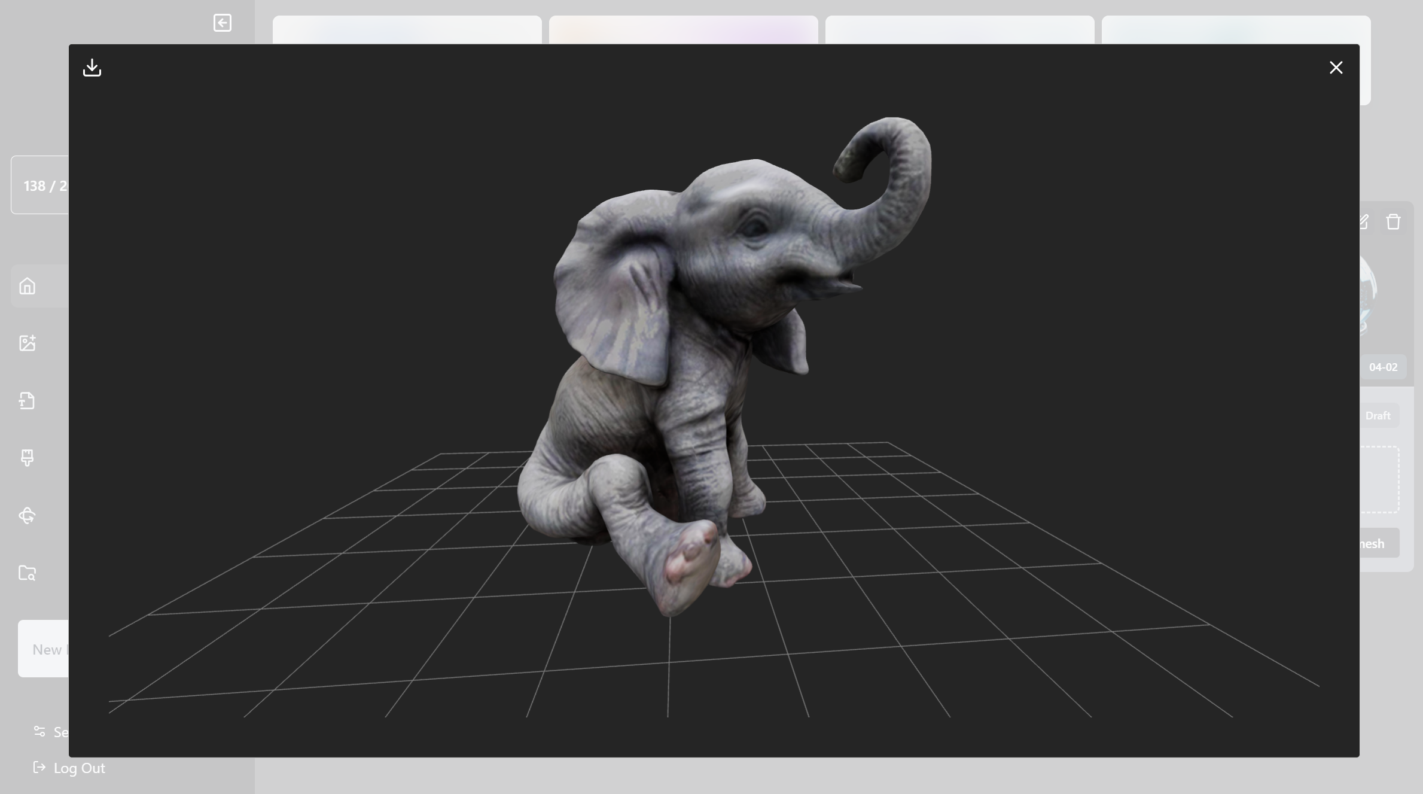Open the Home sidebar icon
The width and height of the screenshot is (1423, 794).
click(27, 286)
